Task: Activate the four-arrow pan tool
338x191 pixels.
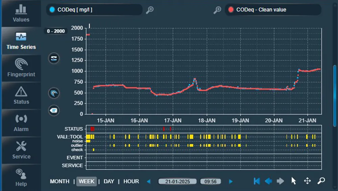Action: (307, 181)
